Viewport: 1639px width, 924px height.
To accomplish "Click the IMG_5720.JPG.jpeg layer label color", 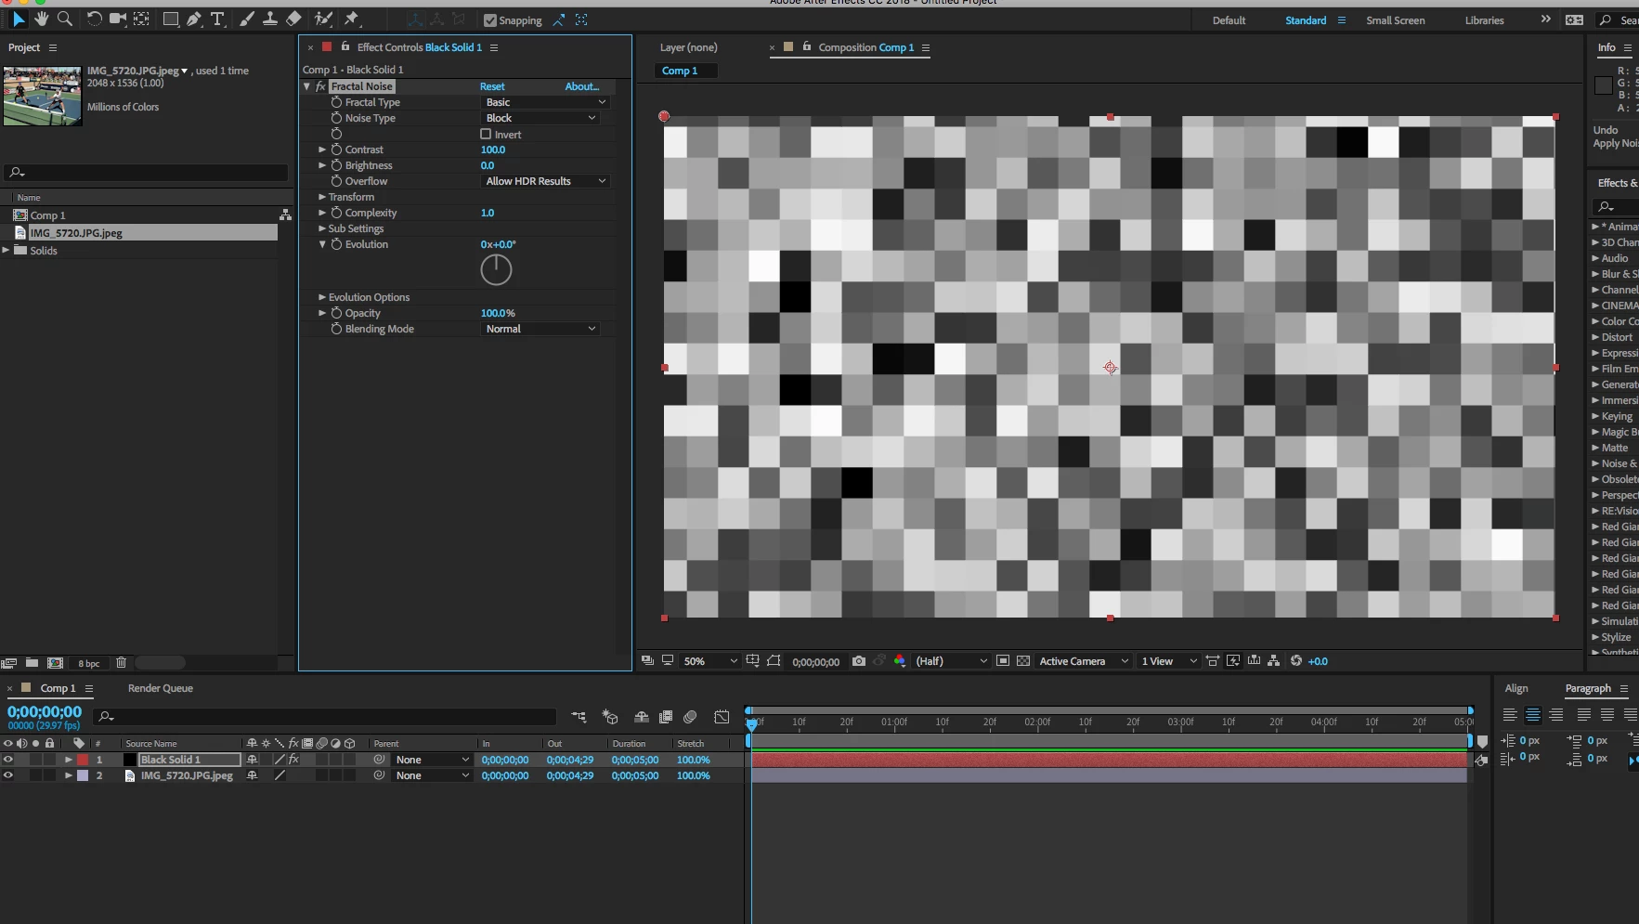I will [83, 775].
